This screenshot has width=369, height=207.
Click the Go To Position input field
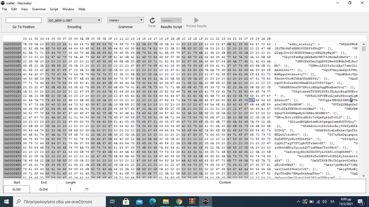click(24, 20)
